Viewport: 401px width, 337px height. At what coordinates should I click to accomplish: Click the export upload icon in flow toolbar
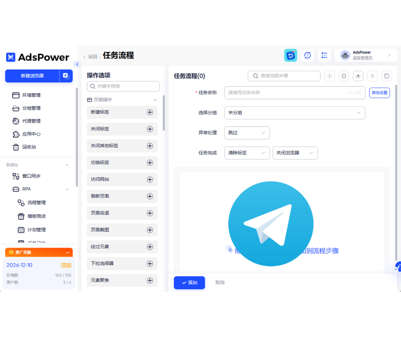click(x=372, y=76)
